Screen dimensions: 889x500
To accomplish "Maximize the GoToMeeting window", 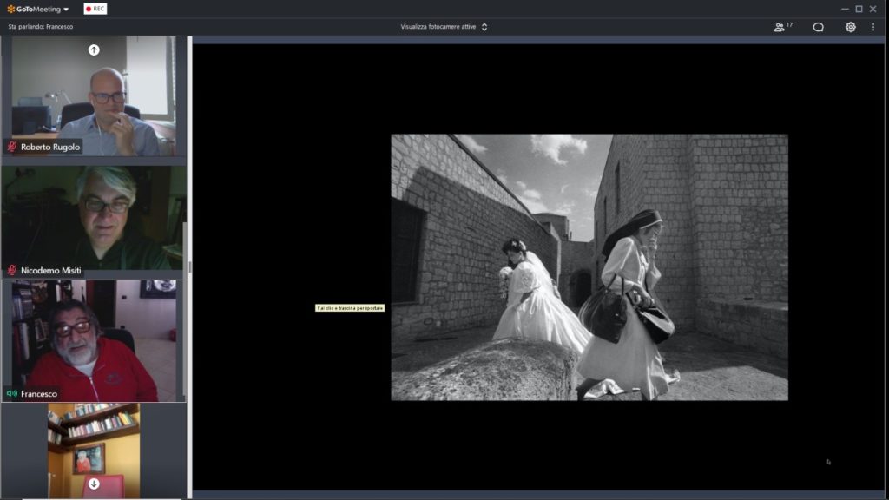I will [x=859, y=9].
